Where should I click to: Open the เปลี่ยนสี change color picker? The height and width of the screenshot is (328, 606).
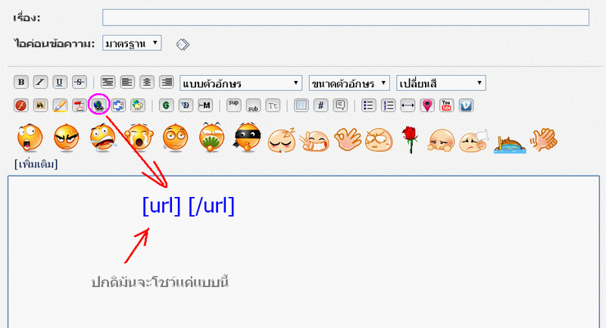pos(441,83)
